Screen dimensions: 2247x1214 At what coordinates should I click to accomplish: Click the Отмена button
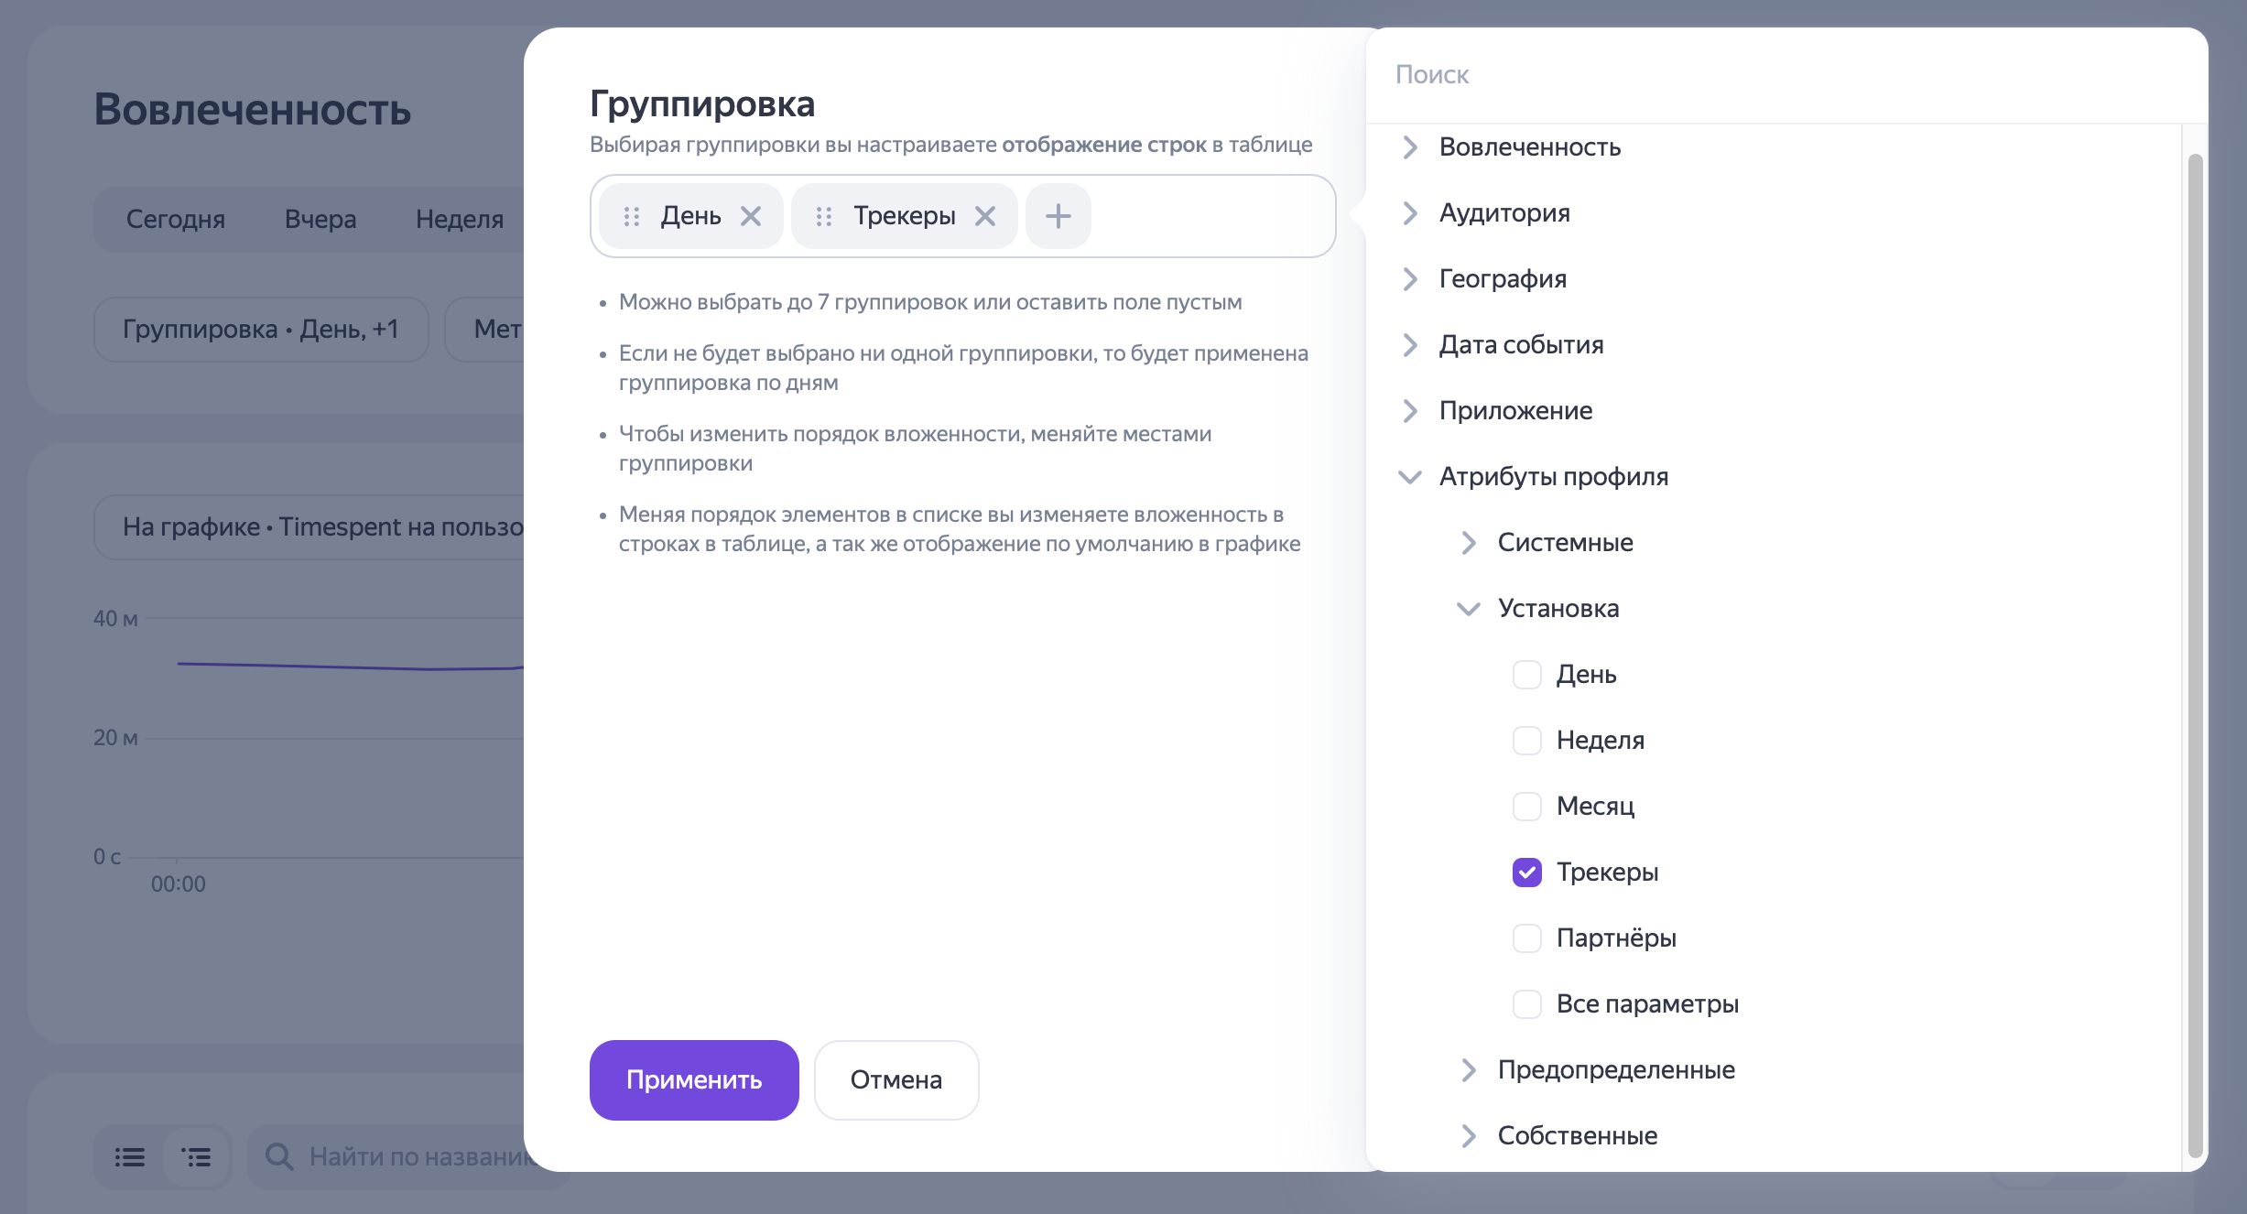click(896, 1080)
